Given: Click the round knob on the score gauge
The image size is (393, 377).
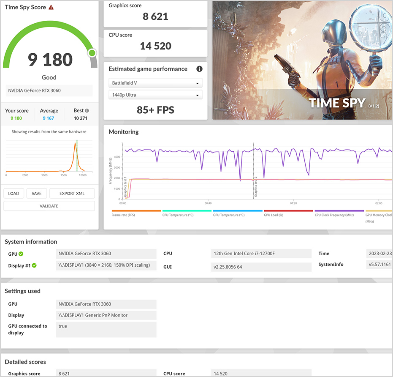Looking at the screenshot, I should click(x=92, y=53).
